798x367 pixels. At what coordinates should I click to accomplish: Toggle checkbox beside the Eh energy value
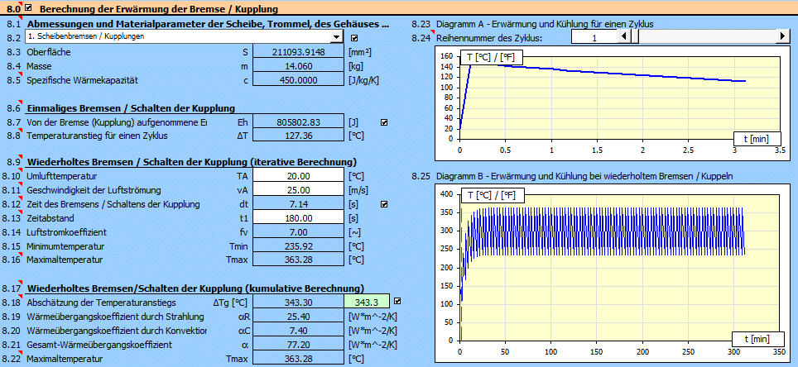coord(384,122)
